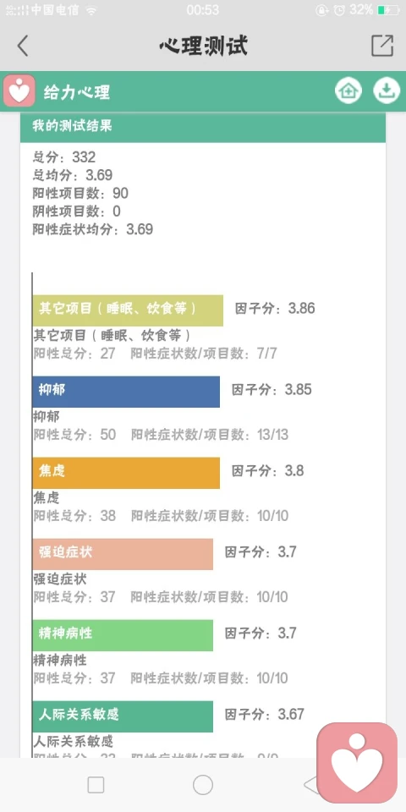
Task: Tap the 心理测试 page title
Action: point(204,46)
